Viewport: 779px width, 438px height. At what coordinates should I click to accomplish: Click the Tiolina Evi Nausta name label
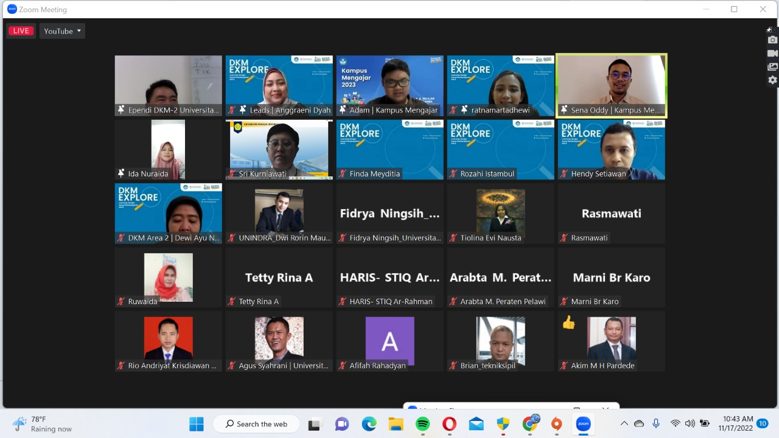491,238
